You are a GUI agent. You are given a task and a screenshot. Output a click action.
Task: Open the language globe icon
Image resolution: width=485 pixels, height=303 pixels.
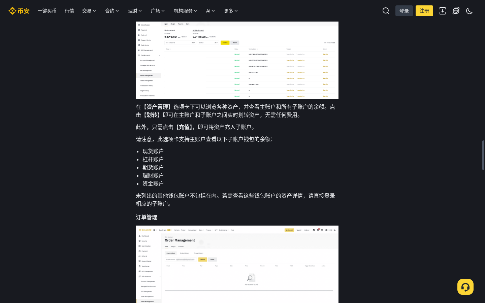(x=456, y=11)
